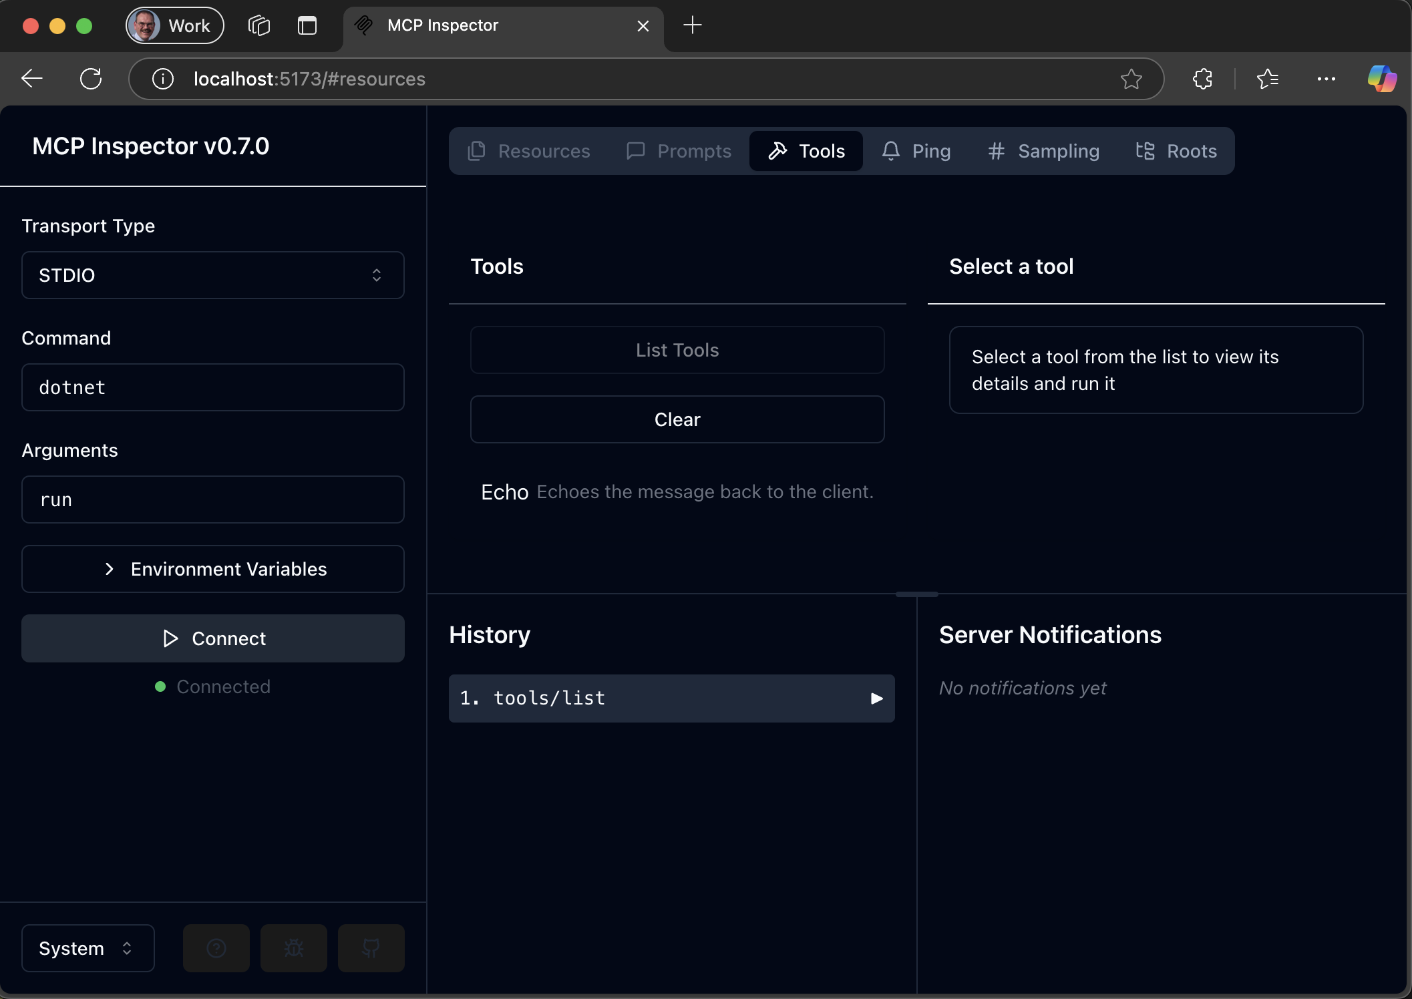Image resolution: width=1412 pixels, height=999 pixels.
Task: Switch to the Resources tab
Action: tap(529, 151)
